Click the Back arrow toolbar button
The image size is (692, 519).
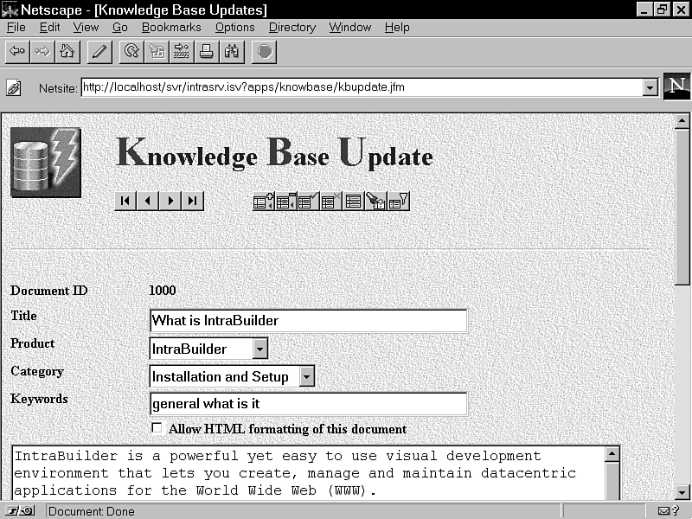click(16, 52)
